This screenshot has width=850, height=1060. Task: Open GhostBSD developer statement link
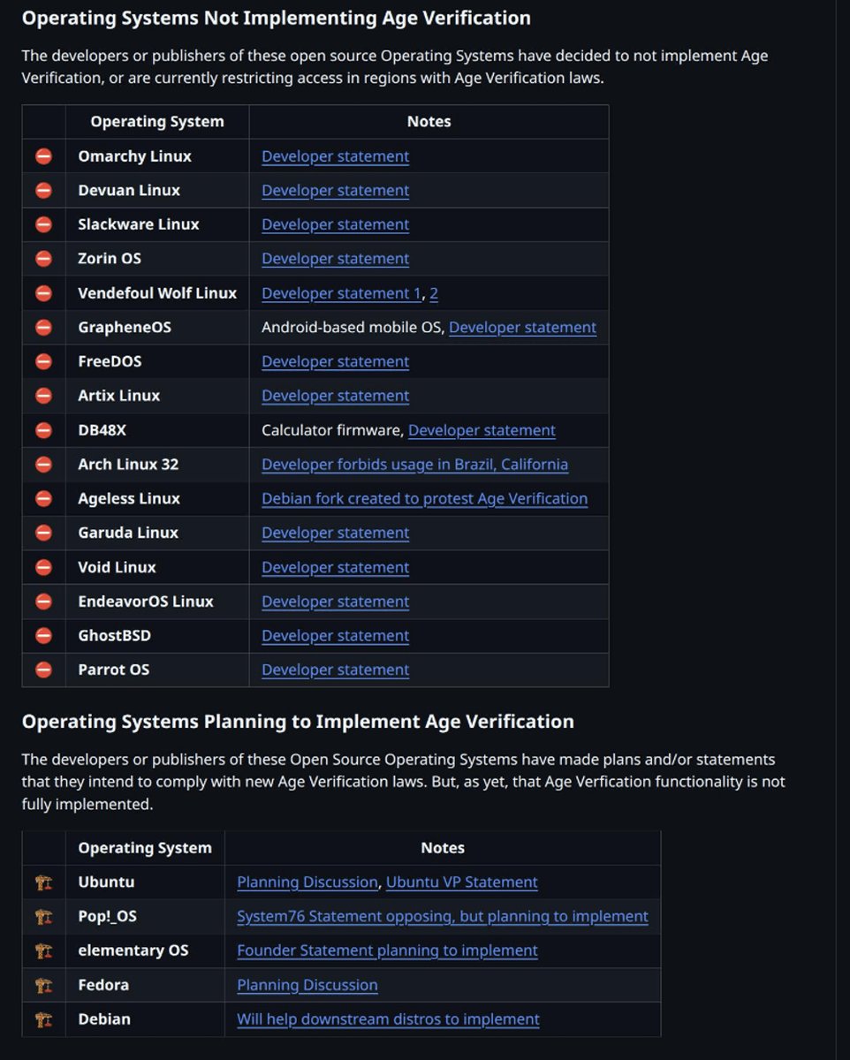tap(335, 636)
